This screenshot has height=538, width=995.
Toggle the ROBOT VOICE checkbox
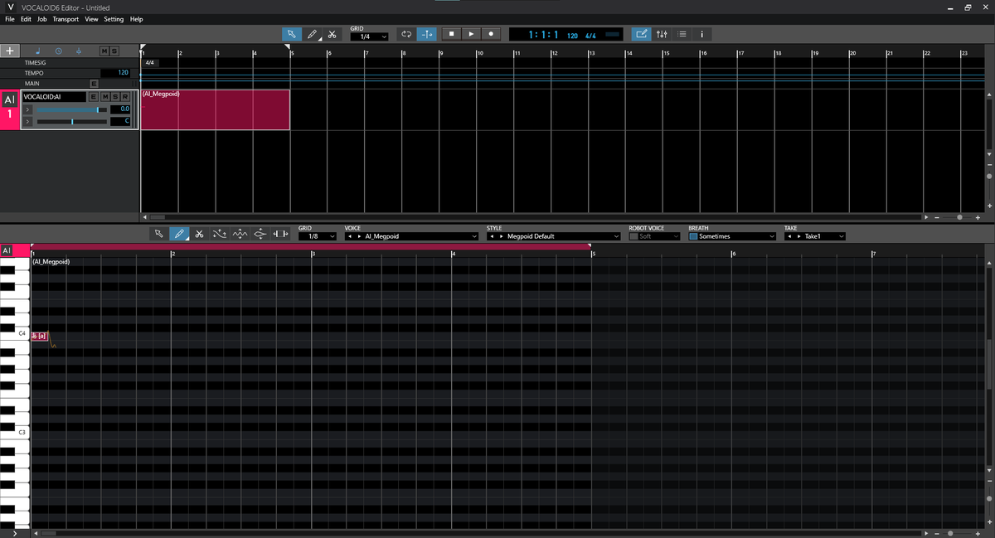[633, 236]
